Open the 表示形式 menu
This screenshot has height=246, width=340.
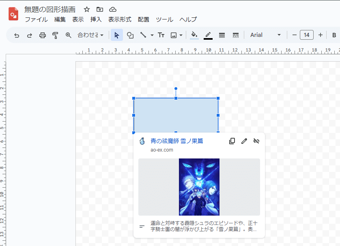click(x=120, y=19)
